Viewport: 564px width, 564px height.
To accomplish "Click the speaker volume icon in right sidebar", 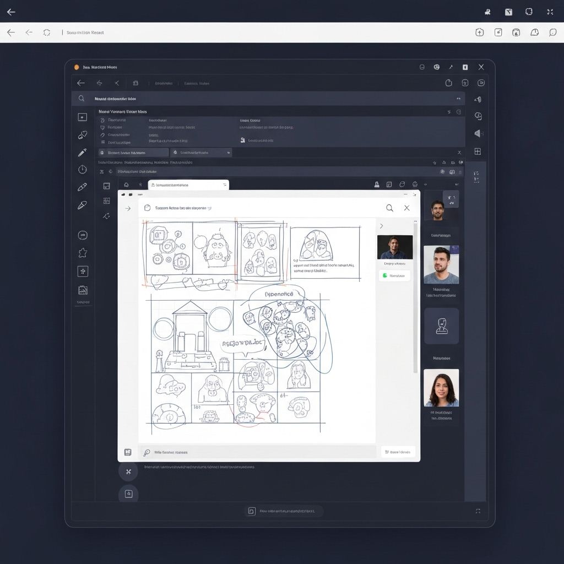I will [478, 133].
